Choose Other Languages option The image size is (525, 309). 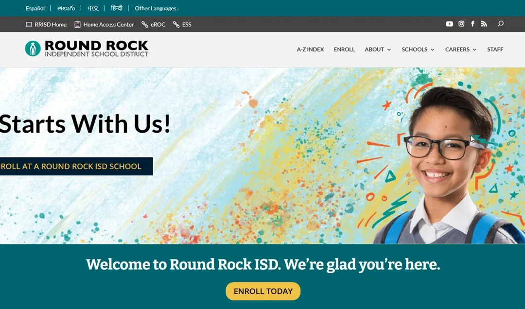(156, 8)
